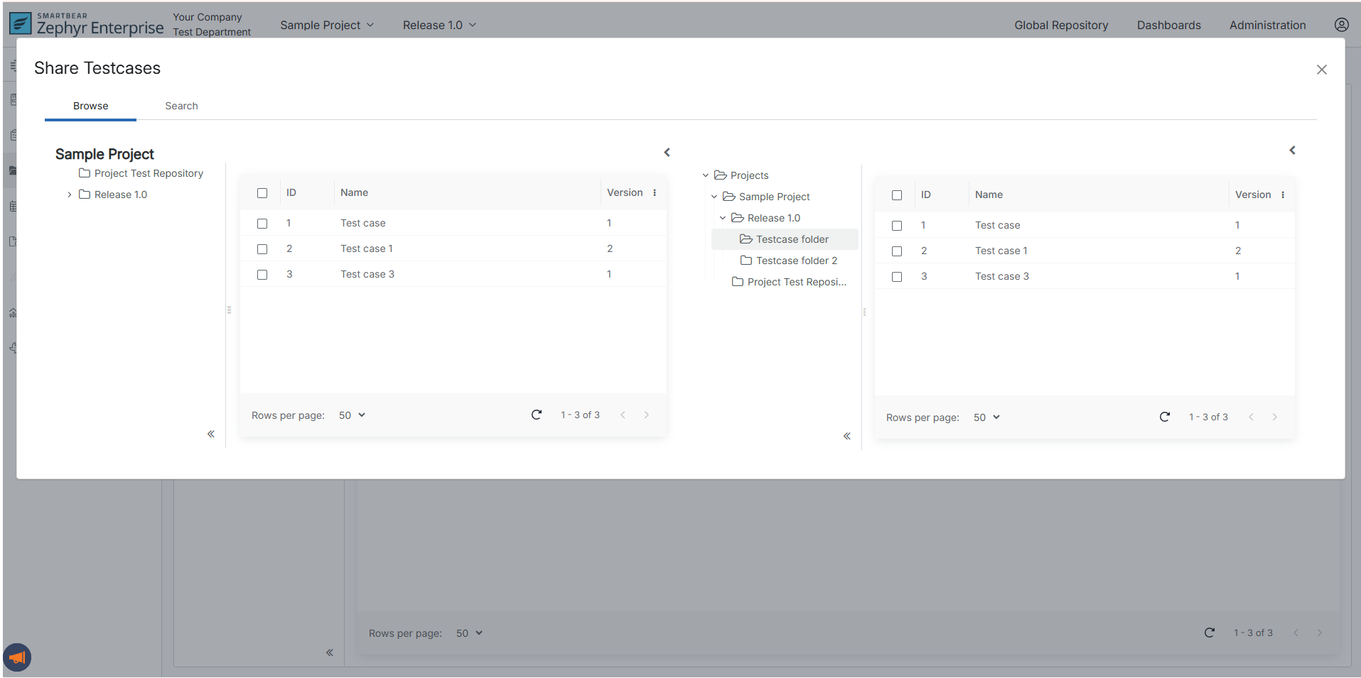Check the box for Test case 3 in right table

897,277
